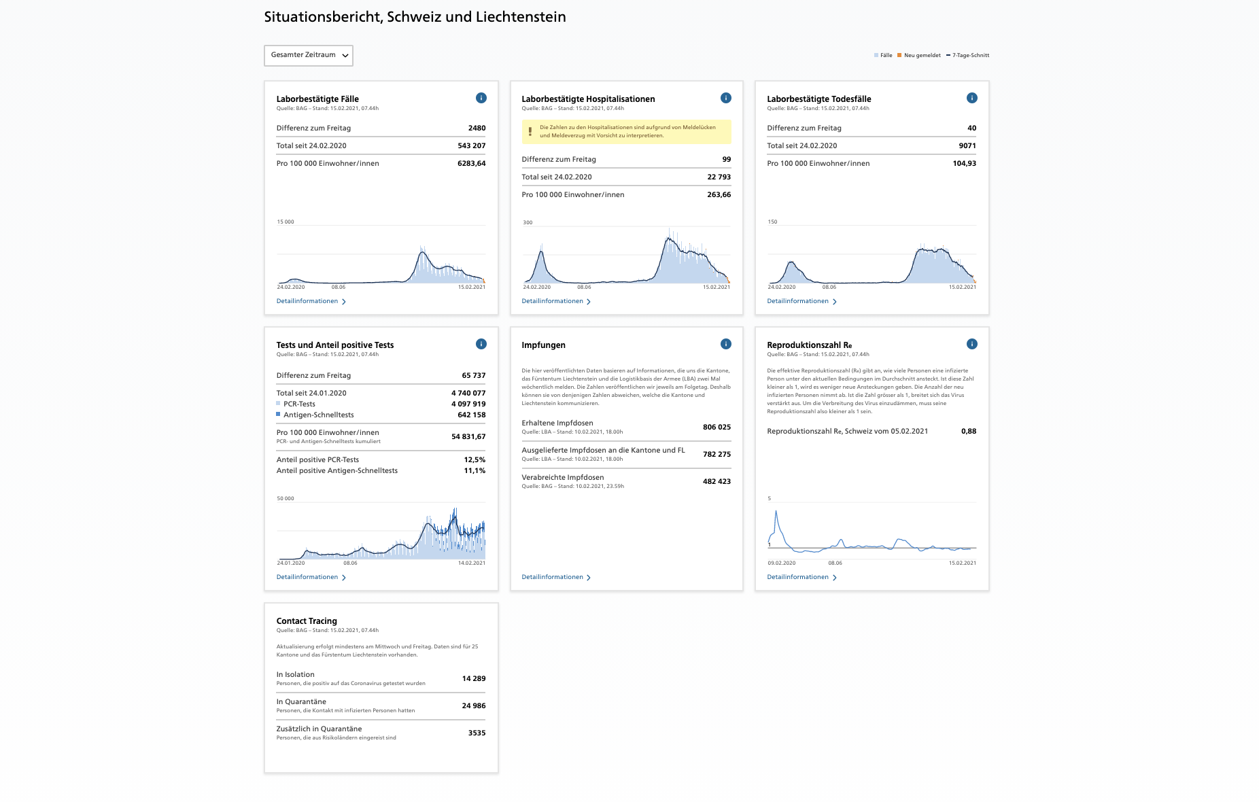The width and height of the screenshot is (1259, 802).
Task: Click the warning exclamation icon in hospitalisation notice
Action: click(530, 132)
